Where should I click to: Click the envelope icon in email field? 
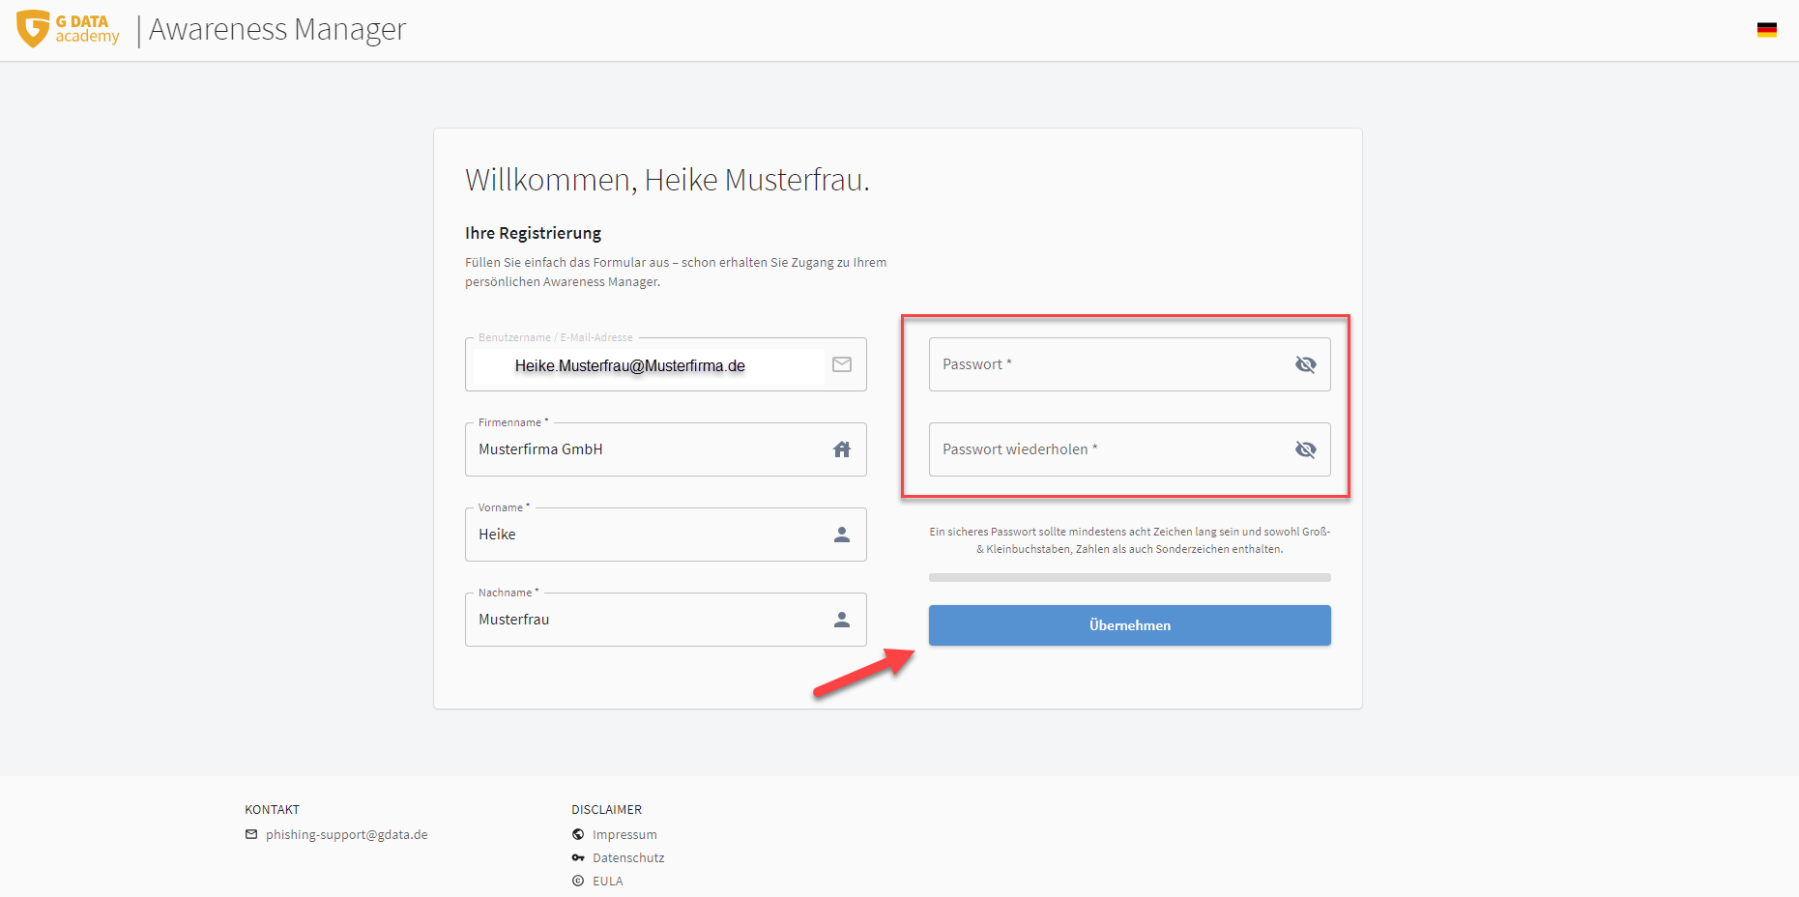pyautogui.click(x=842, y=364)
